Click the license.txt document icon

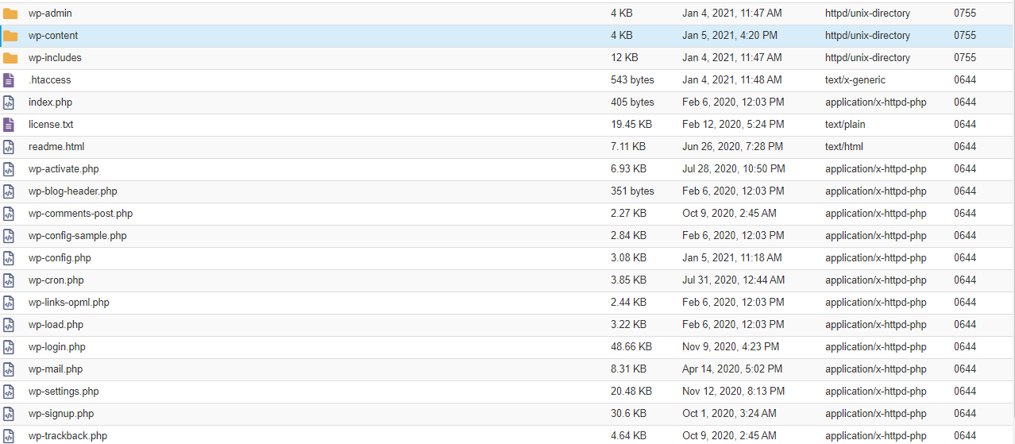(9, 125)
